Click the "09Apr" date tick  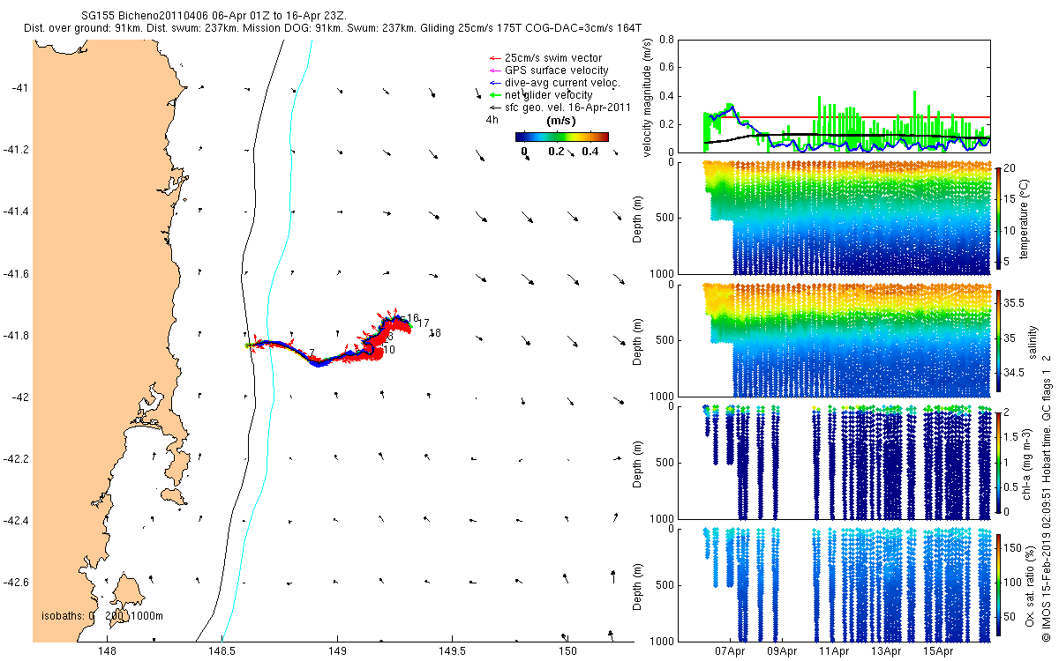(782, 652)
